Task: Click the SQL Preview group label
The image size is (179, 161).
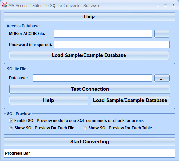Action: click(x=19, y=114)
